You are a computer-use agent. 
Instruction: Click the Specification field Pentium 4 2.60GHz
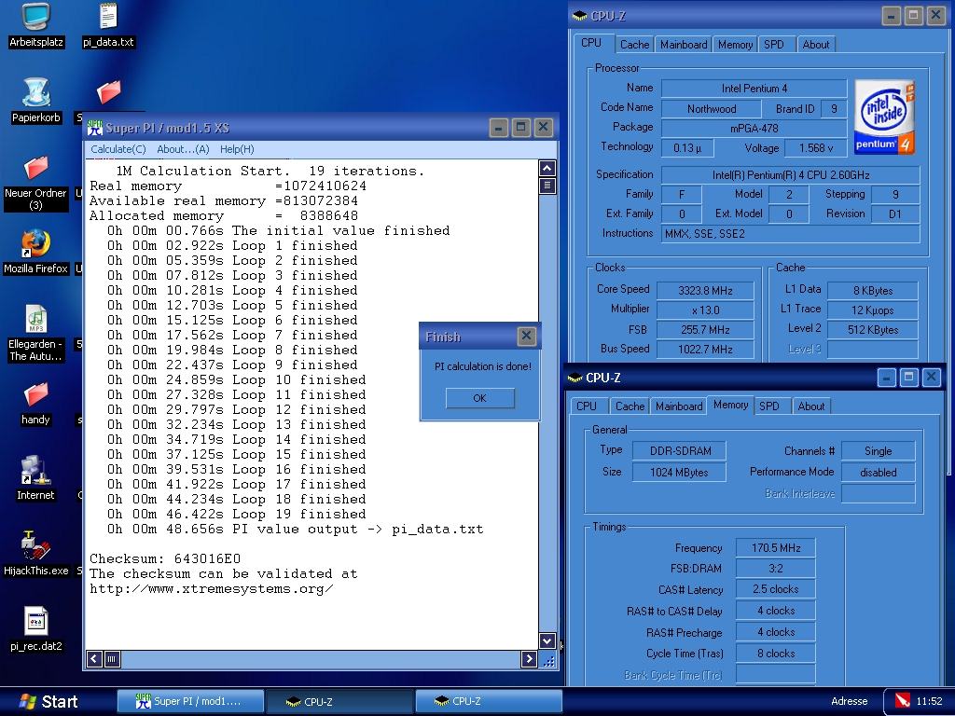click(x=791, y=175)
